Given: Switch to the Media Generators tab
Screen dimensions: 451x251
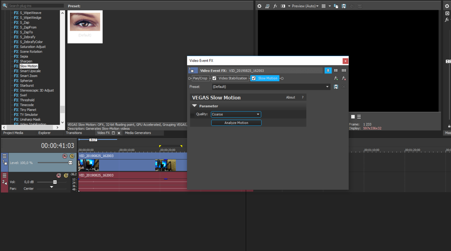Looking at the screenshot, I should point(138,133).
